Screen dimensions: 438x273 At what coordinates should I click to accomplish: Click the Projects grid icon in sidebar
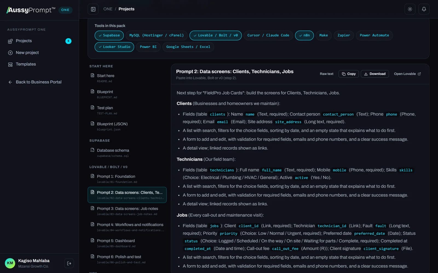point(10,41)
